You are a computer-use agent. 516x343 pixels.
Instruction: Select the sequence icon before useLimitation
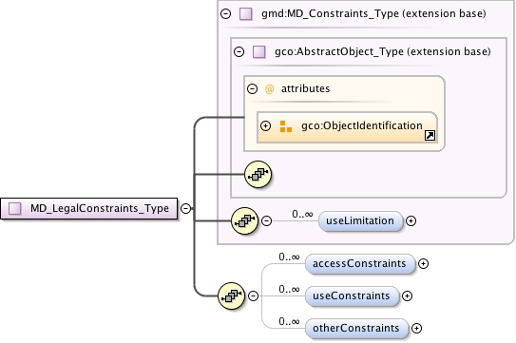click(244, 220)
